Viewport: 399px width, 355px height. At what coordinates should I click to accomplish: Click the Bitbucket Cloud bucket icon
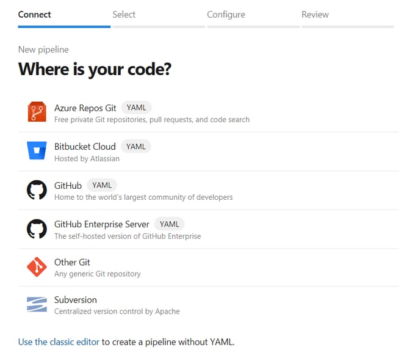click(x=37, y=151)
